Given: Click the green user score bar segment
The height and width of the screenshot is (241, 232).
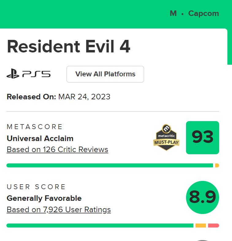Looking at the screenshot, I should tap(100, 226).
